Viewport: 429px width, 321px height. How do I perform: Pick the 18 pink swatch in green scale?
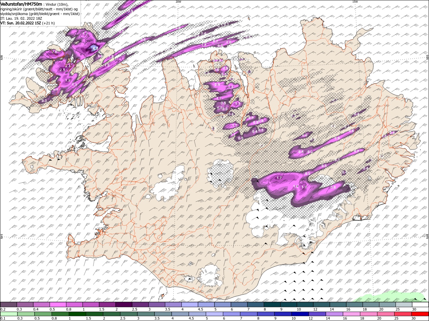pos(369,314)
